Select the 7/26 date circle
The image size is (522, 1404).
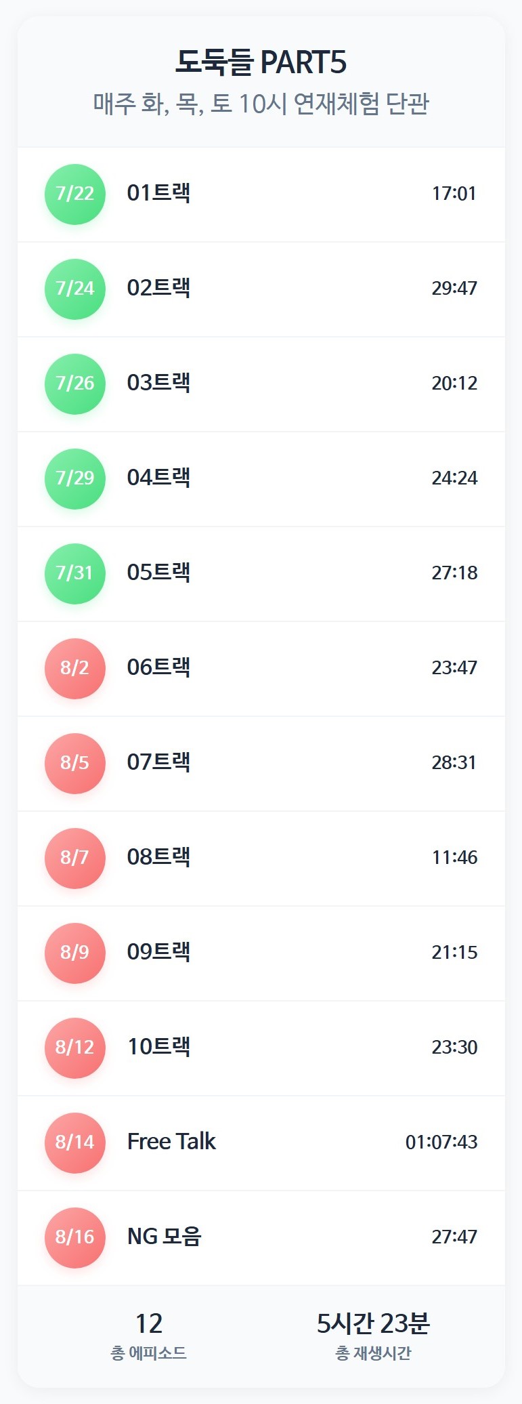click(75, 384)
